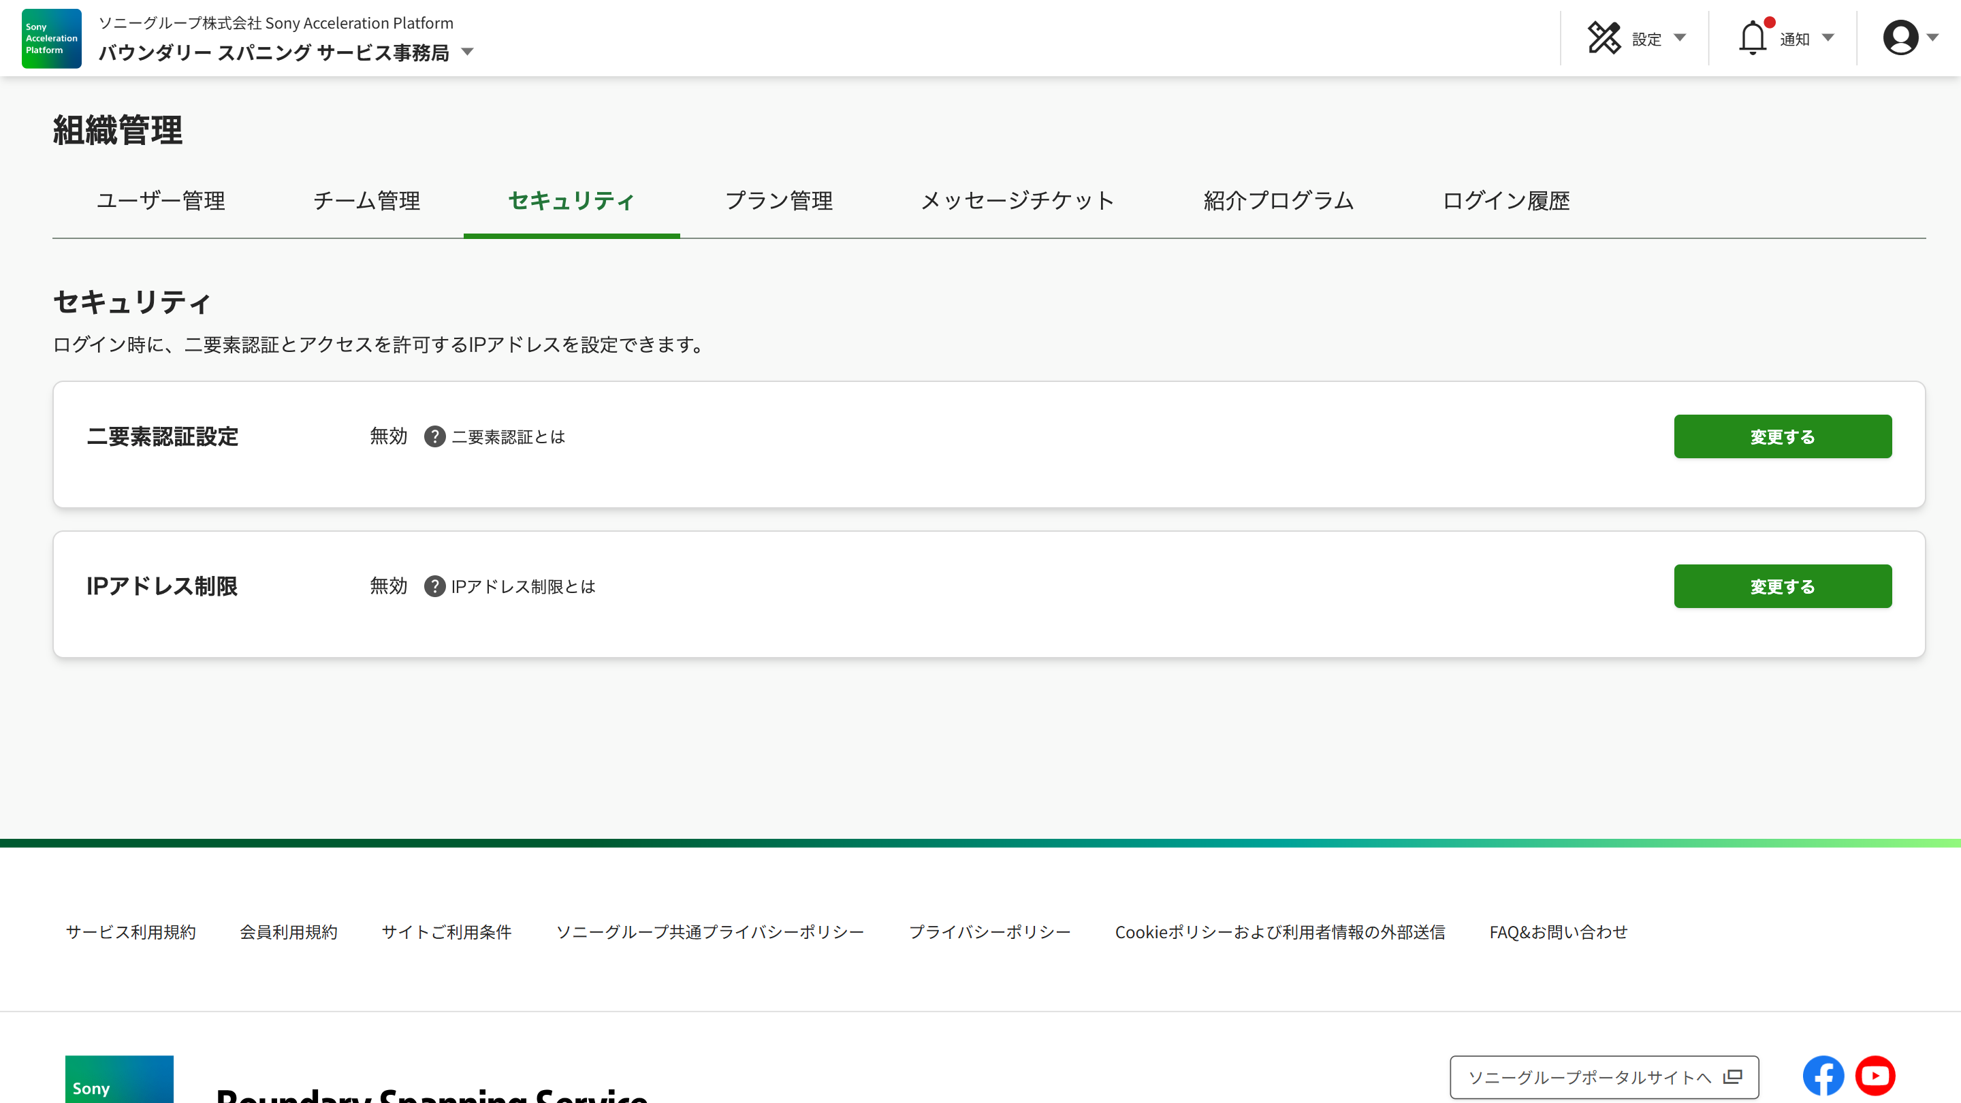Viewport: 1961px width, 1103px height.
Task: Open the サービス利用規約 footer link
Action: (x=131, y=933)
